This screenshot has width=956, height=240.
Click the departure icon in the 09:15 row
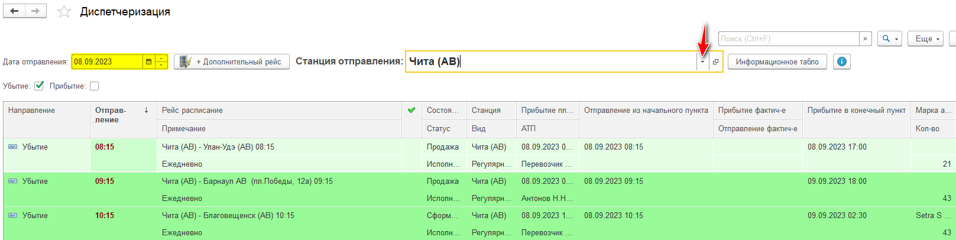13,181
